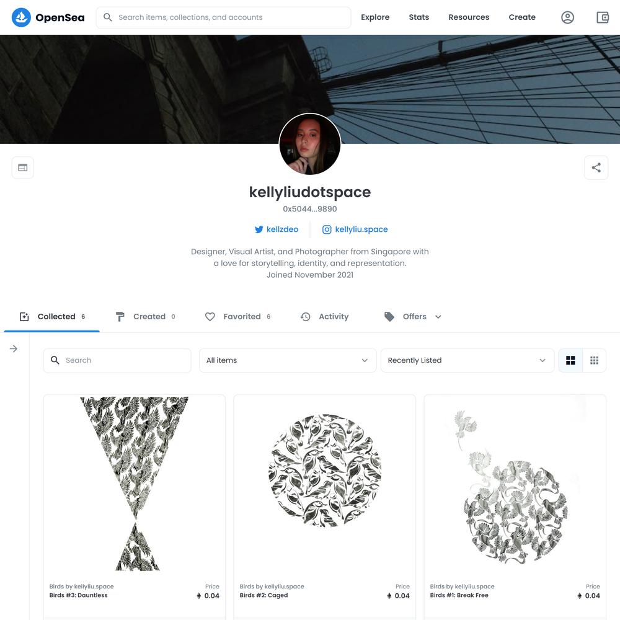Click the Activity history clock icon

point(305,317)
